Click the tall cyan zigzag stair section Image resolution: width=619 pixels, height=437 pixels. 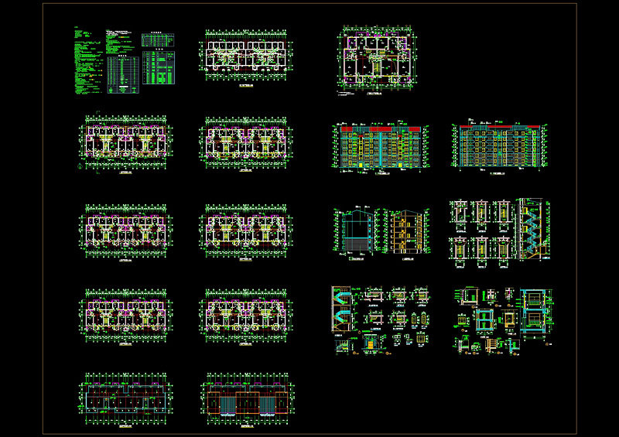tap(534, 230)
